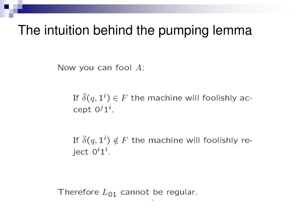Click the second delta-hat symbol

point(84,140)
